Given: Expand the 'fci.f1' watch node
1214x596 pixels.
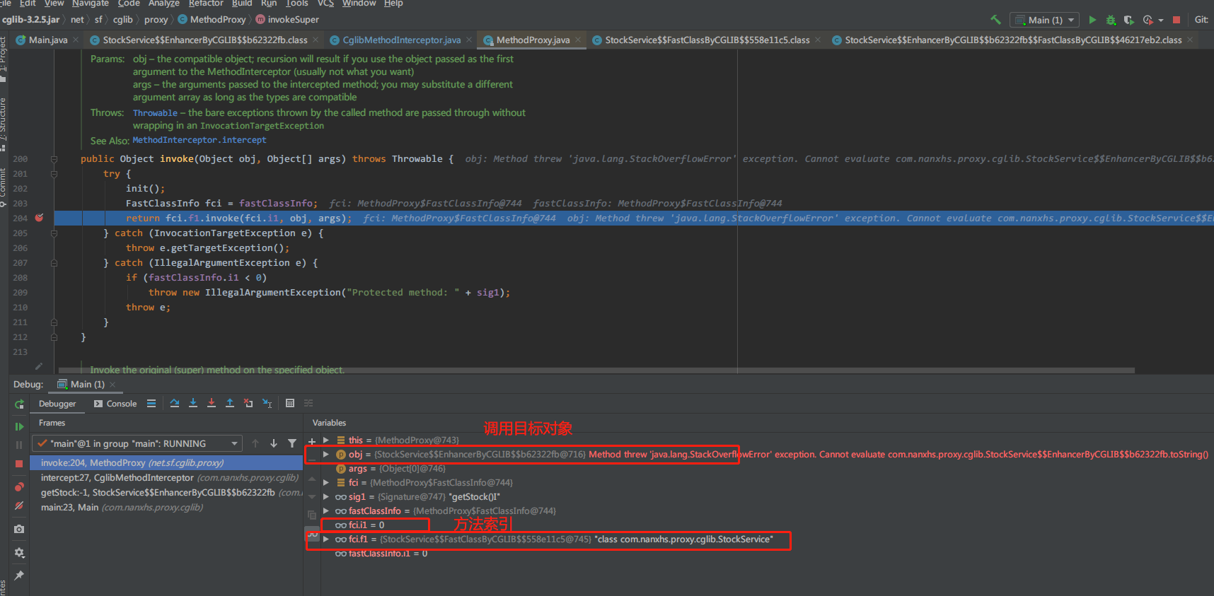Looking at the screenshot, I should coord(326,539).
